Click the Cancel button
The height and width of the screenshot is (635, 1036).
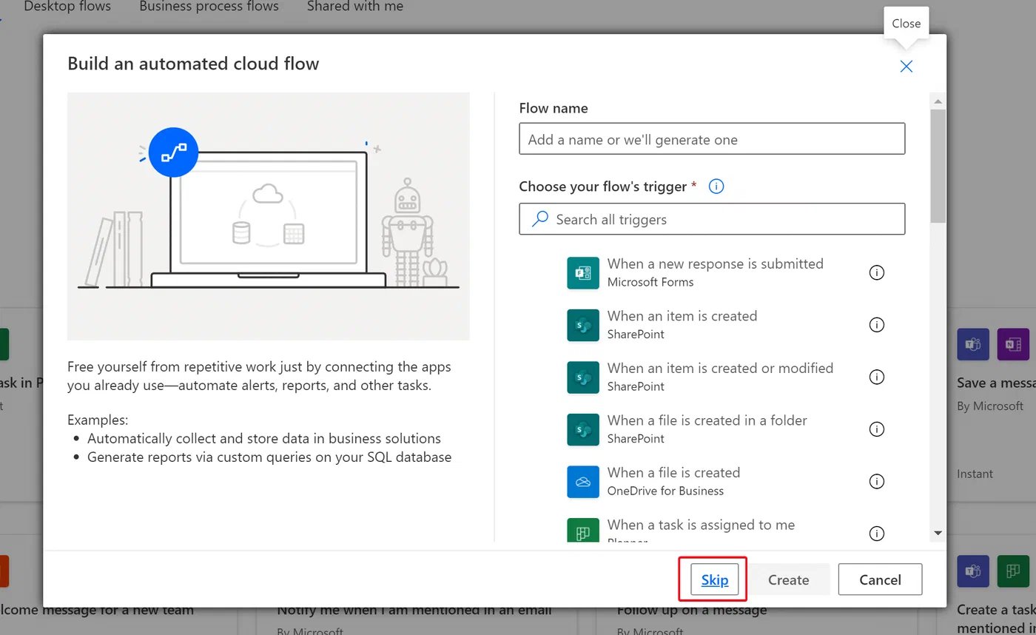pyautogui.click(x=880, y=579)
